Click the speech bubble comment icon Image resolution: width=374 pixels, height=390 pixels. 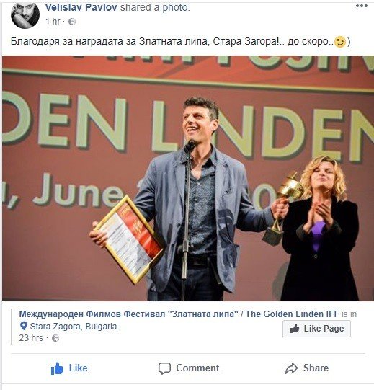click(x=164, y=368)
